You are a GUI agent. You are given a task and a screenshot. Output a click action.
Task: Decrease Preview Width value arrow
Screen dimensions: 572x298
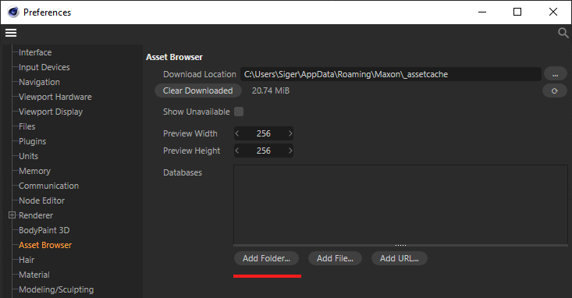(x=237, y=133)
